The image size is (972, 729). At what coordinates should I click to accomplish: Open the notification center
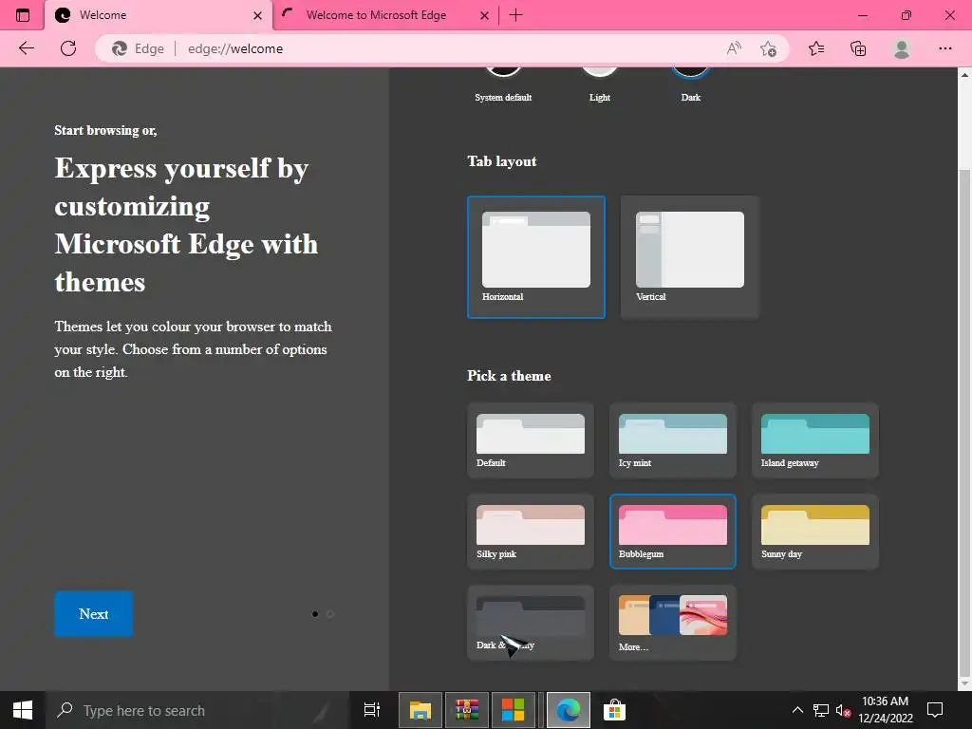935,710
